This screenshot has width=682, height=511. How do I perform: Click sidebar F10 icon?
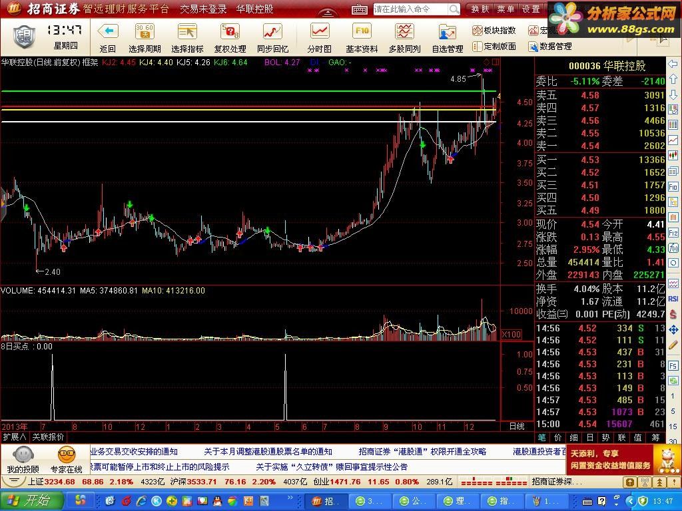tap(673, 187)
